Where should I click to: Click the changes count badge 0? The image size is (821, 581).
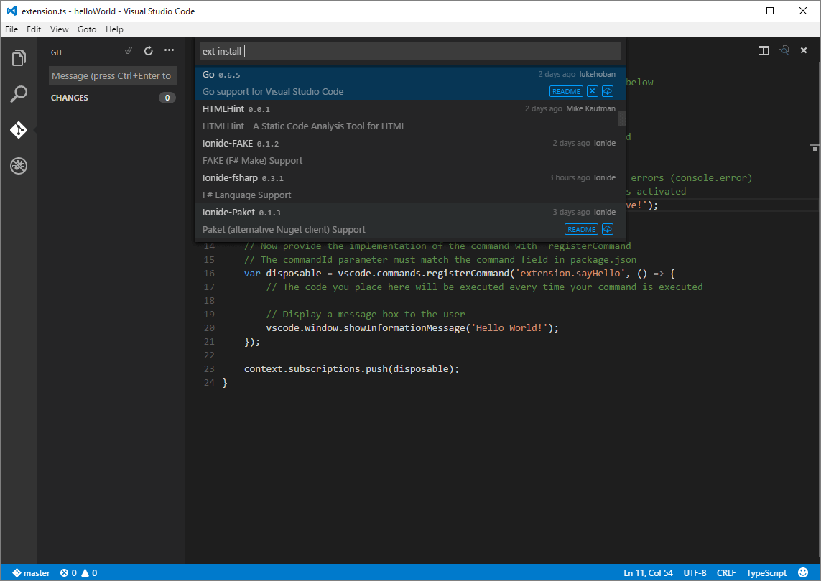pyautogui.click(x=167, y=98)
